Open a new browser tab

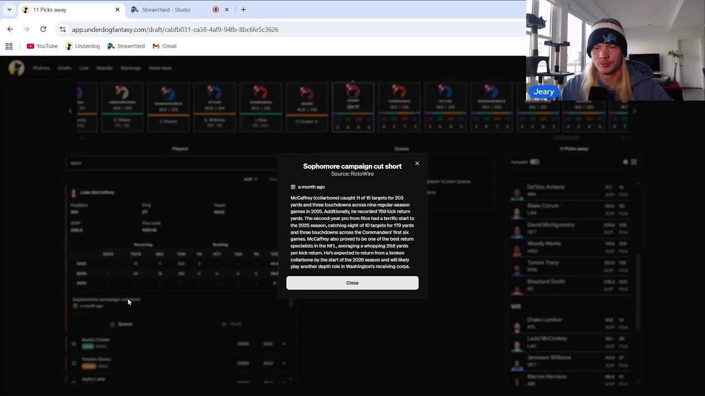click(x=243, y=9)
